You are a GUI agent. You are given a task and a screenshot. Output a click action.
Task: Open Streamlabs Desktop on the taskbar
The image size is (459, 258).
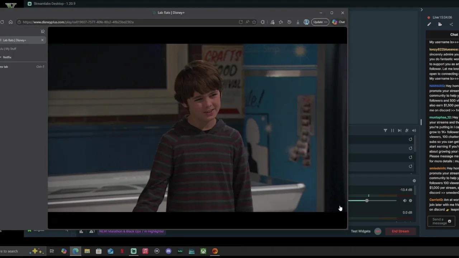click(134, 251)
